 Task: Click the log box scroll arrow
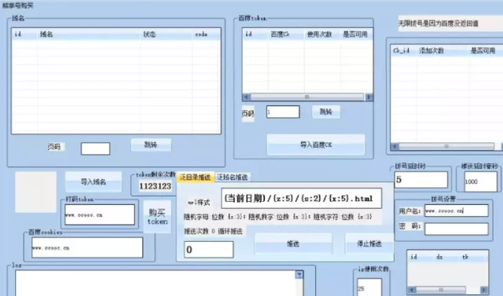pyautogui.click(x=299, y=275)
